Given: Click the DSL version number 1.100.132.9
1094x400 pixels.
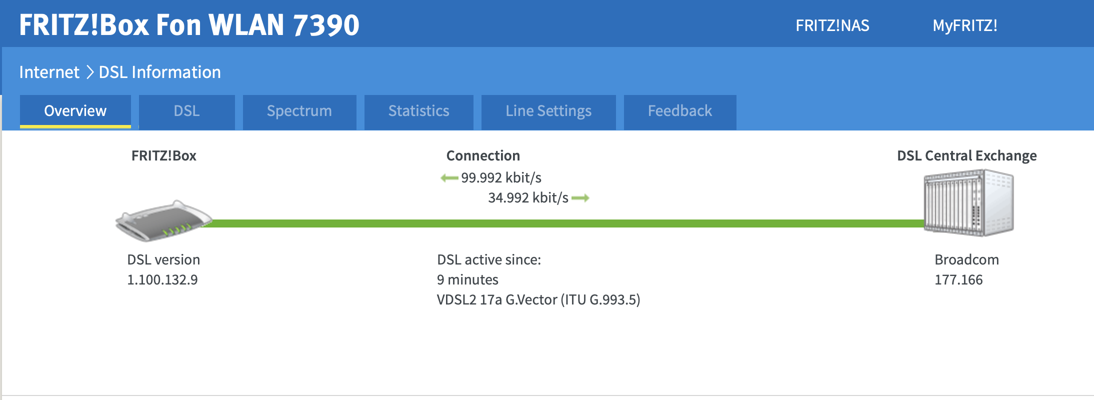Looking at the screenshot, I should point(162,280).
